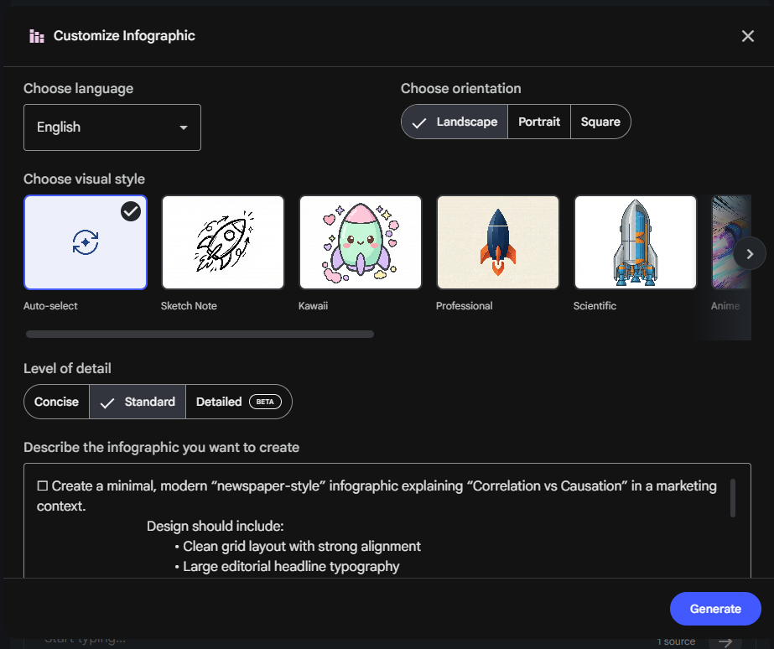Click the Auto-select refresh sparkle icon
Viewport: 774px width, 649px height.
86,242
